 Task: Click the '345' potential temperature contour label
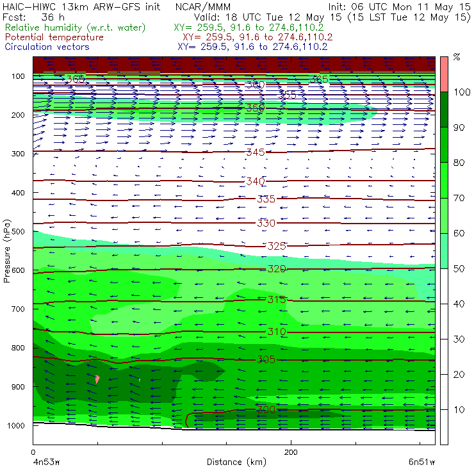(256, 152)
